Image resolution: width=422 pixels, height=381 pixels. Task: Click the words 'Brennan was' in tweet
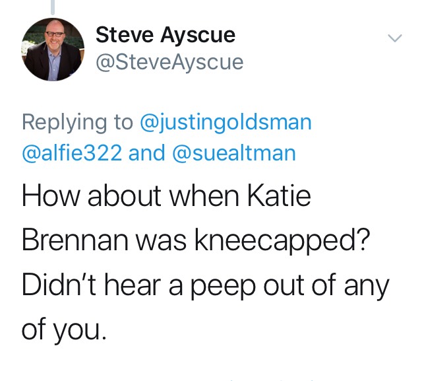pos(96,240)
